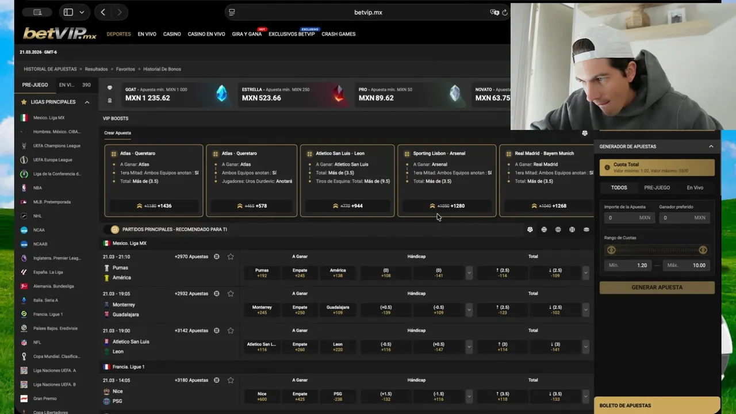
Task: Add Sporting Lisbon - Arsenal boost +1280
Action: tap(447, 206)
